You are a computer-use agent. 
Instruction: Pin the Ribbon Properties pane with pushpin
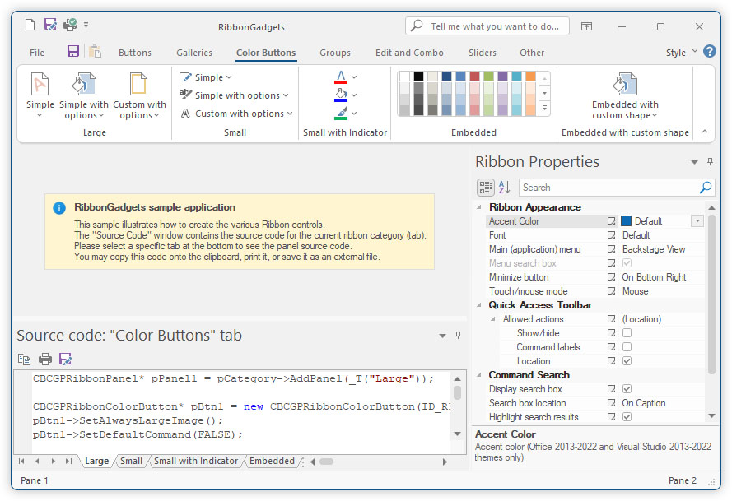(x=710, y=162)
